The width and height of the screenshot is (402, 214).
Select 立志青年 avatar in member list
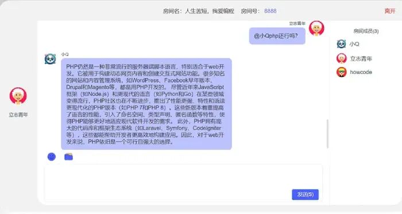click(x=342, y=59)
